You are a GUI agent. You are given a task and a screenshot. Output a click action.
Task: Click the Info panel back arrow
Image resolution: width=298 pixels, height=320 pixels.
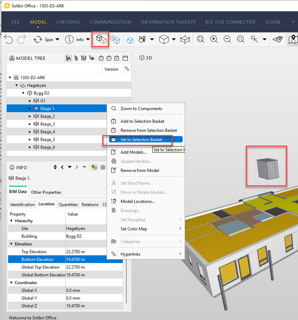62,167
